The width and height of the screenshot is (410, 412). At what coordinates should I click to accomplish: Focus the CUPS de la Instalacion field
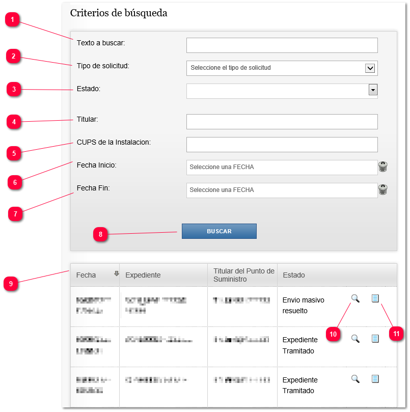(282, 145)
